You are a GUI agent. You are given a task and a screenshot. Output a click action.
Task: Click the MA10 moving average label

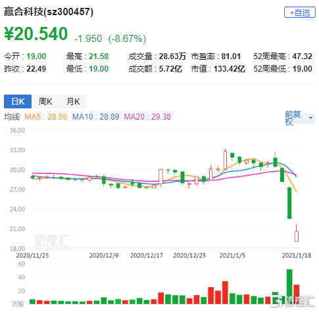click(95, 117)
